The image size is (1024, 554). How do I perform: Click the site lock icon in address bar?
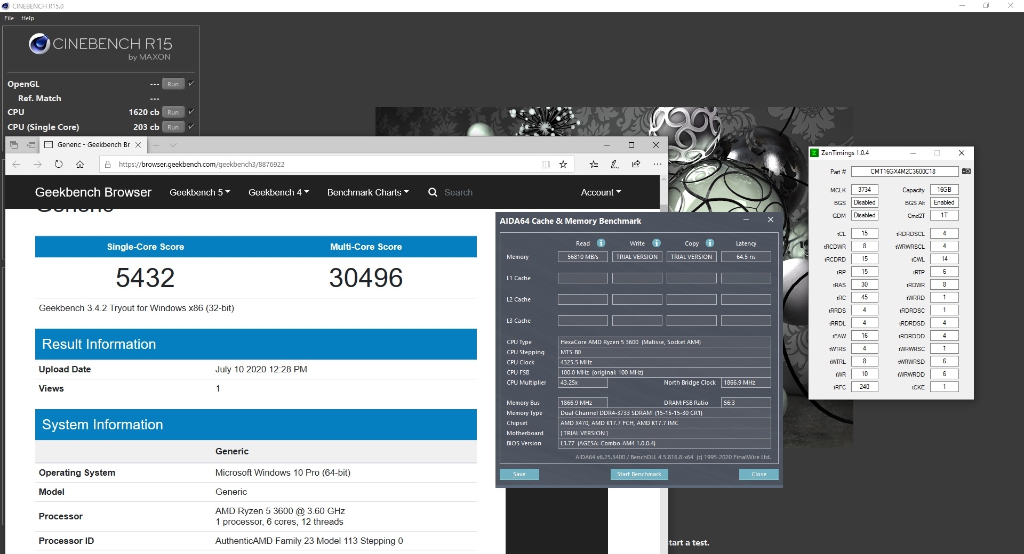108,164
